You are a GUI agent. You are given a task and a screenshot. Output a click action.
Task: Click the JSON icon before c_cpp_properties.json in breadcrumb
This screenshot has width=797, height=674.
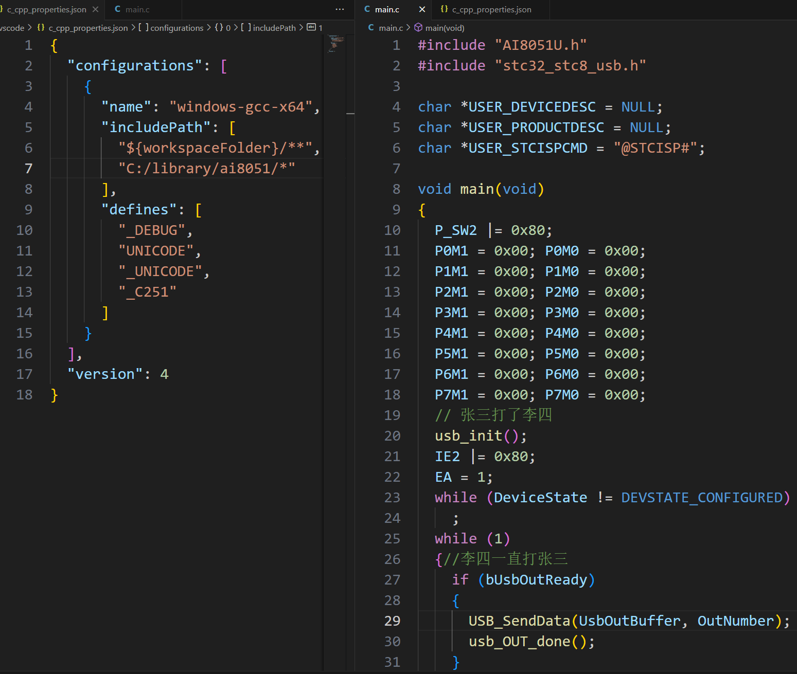41,28
